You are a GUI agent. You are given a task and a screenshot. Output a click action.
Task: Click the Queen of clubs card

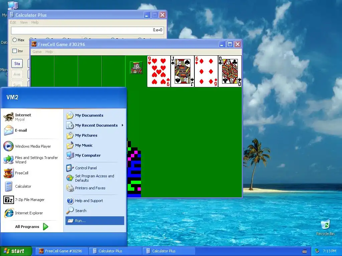coord(230,71)
